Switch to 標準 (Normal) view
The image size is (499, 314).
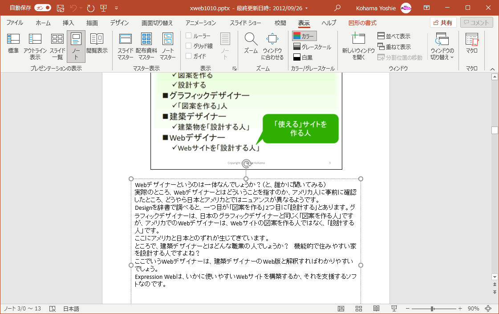tap(13, 45)
